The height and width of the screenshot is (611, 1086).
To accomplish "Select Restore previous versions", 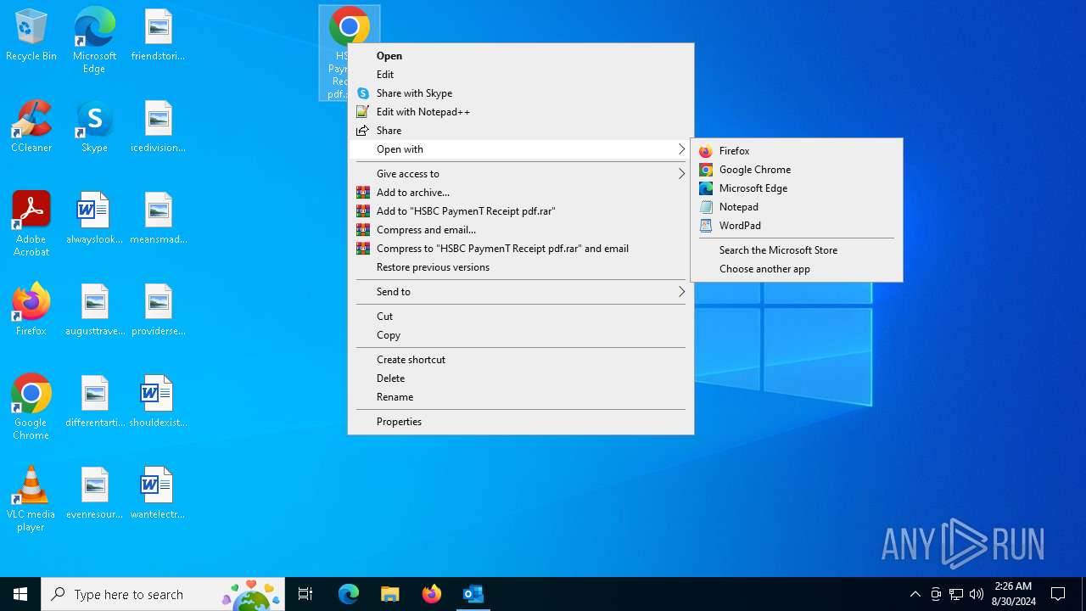I will [x=521, y=267].
